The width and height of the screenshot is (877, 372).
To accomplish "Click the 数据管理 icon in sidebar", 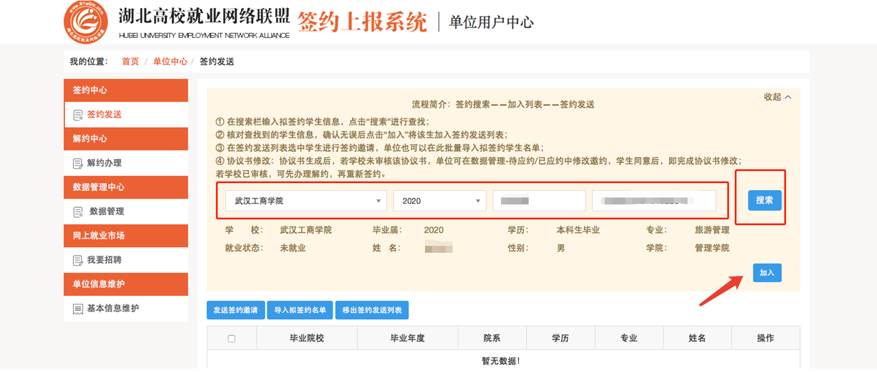I will point(78,212).
